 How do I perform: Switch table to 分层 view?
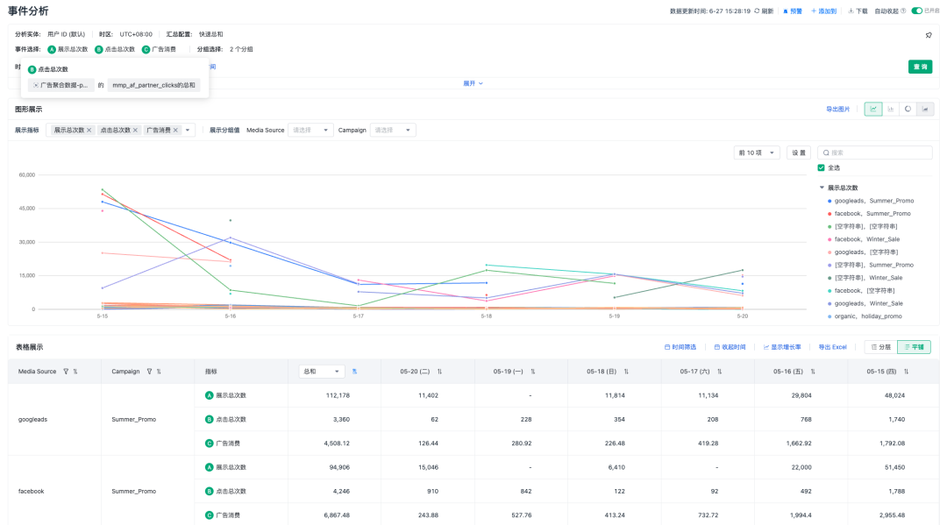click(x=880, y=347)
